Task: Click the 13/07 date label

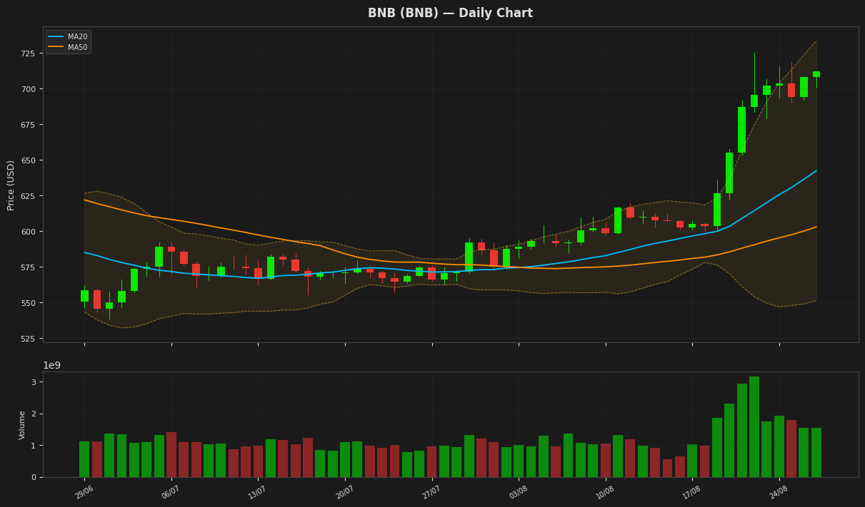Action: [x=257, y=492]
